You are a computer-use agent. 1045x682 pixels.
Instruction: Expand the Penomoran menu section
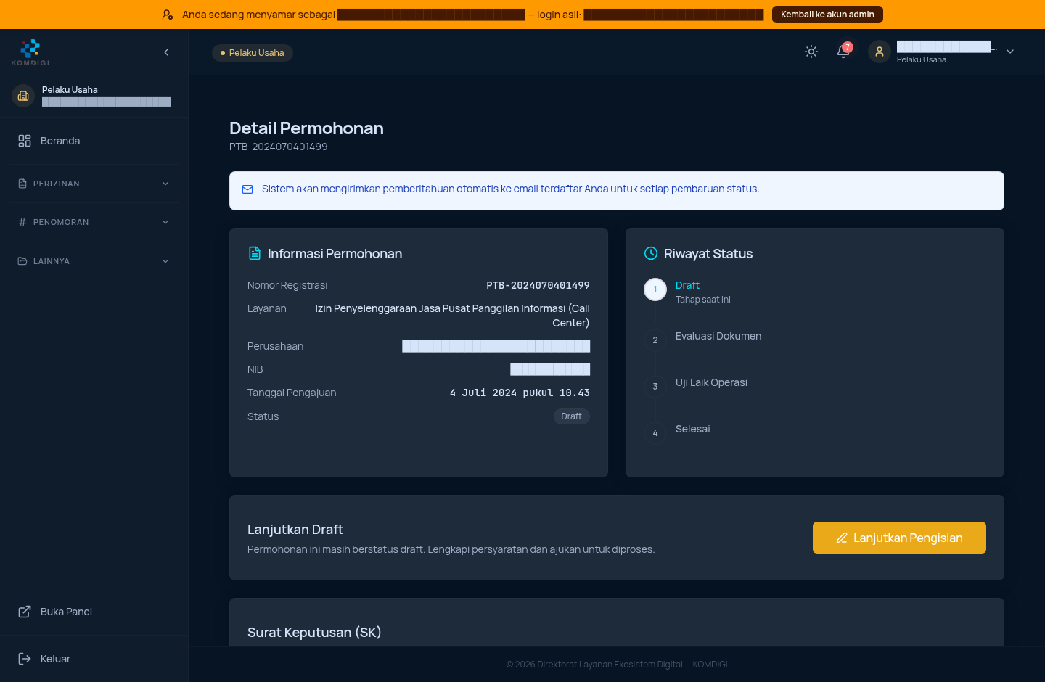pyautogui.click(x=94, y=222)
